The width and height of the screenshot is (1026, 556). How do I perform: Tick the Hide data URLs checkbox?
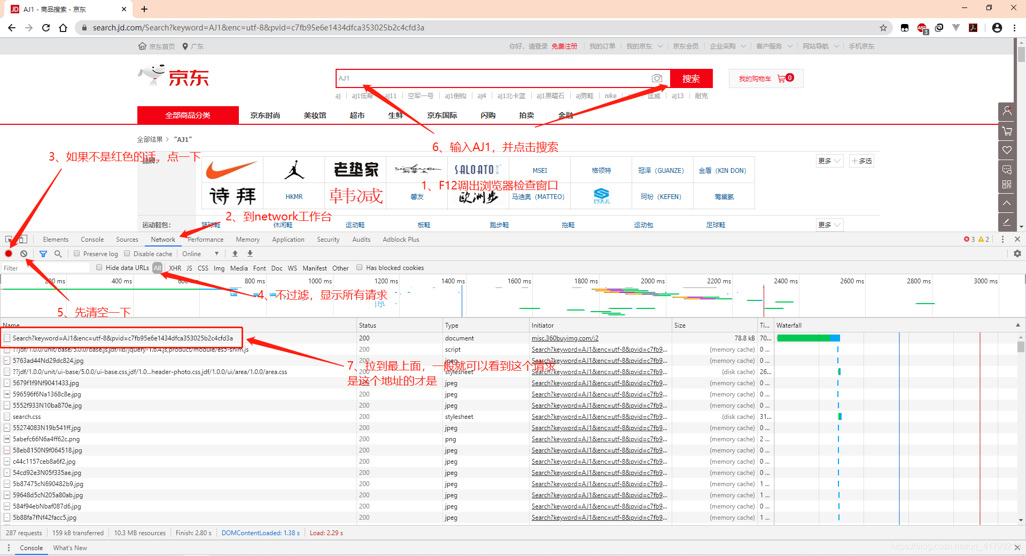pyautogui.click(x=99, y=267)
